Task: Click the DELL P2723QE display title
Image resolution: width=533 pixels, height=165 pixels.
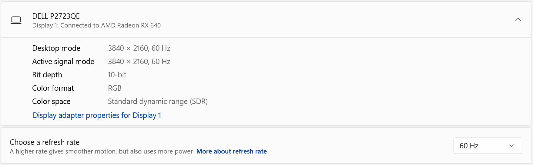Action: click(56, 16)
